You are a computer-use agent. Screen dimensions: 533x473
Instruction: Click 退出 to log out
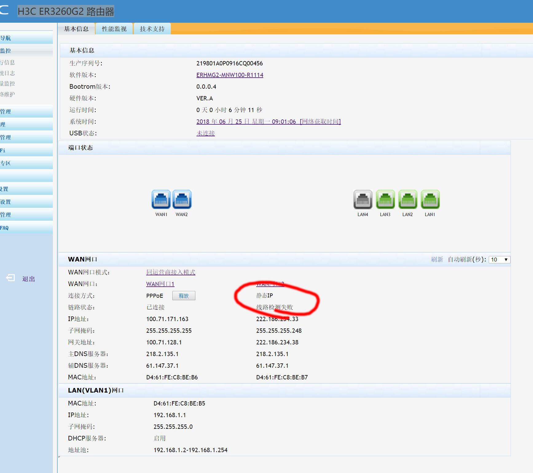pos(29,279)
